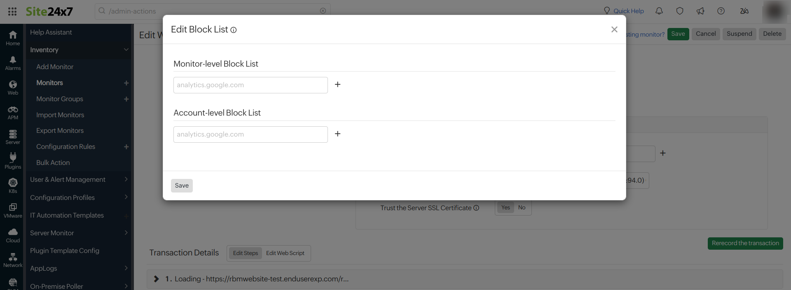Image resolution: width=791 pixels, height=290 pixels.
Task: Open the Server icon in left sidebar
Action: [13, 137]
